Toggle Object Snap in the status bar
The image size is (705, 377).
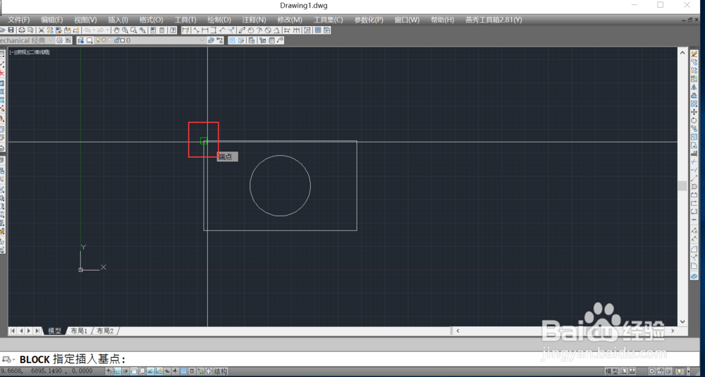(x=133, y=371)
